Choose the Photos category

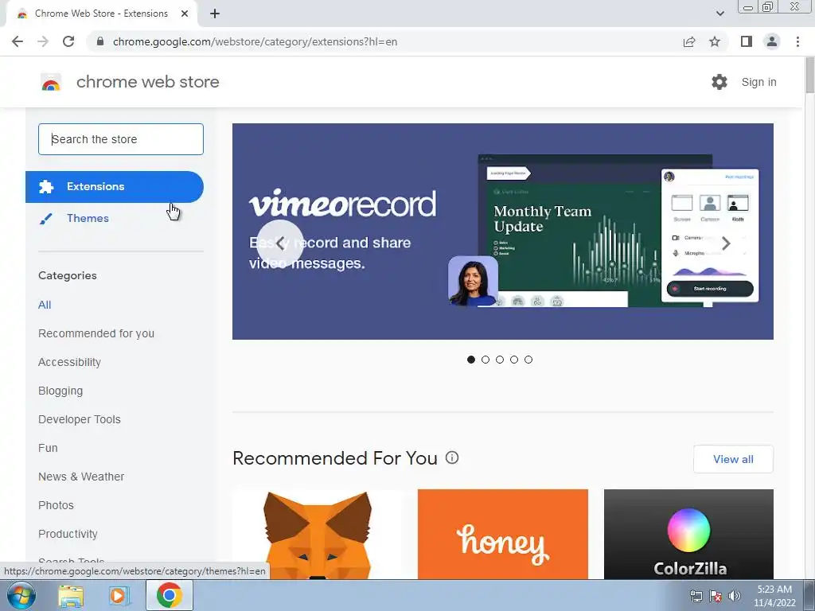pyautogui.click(x=57, y=505)
